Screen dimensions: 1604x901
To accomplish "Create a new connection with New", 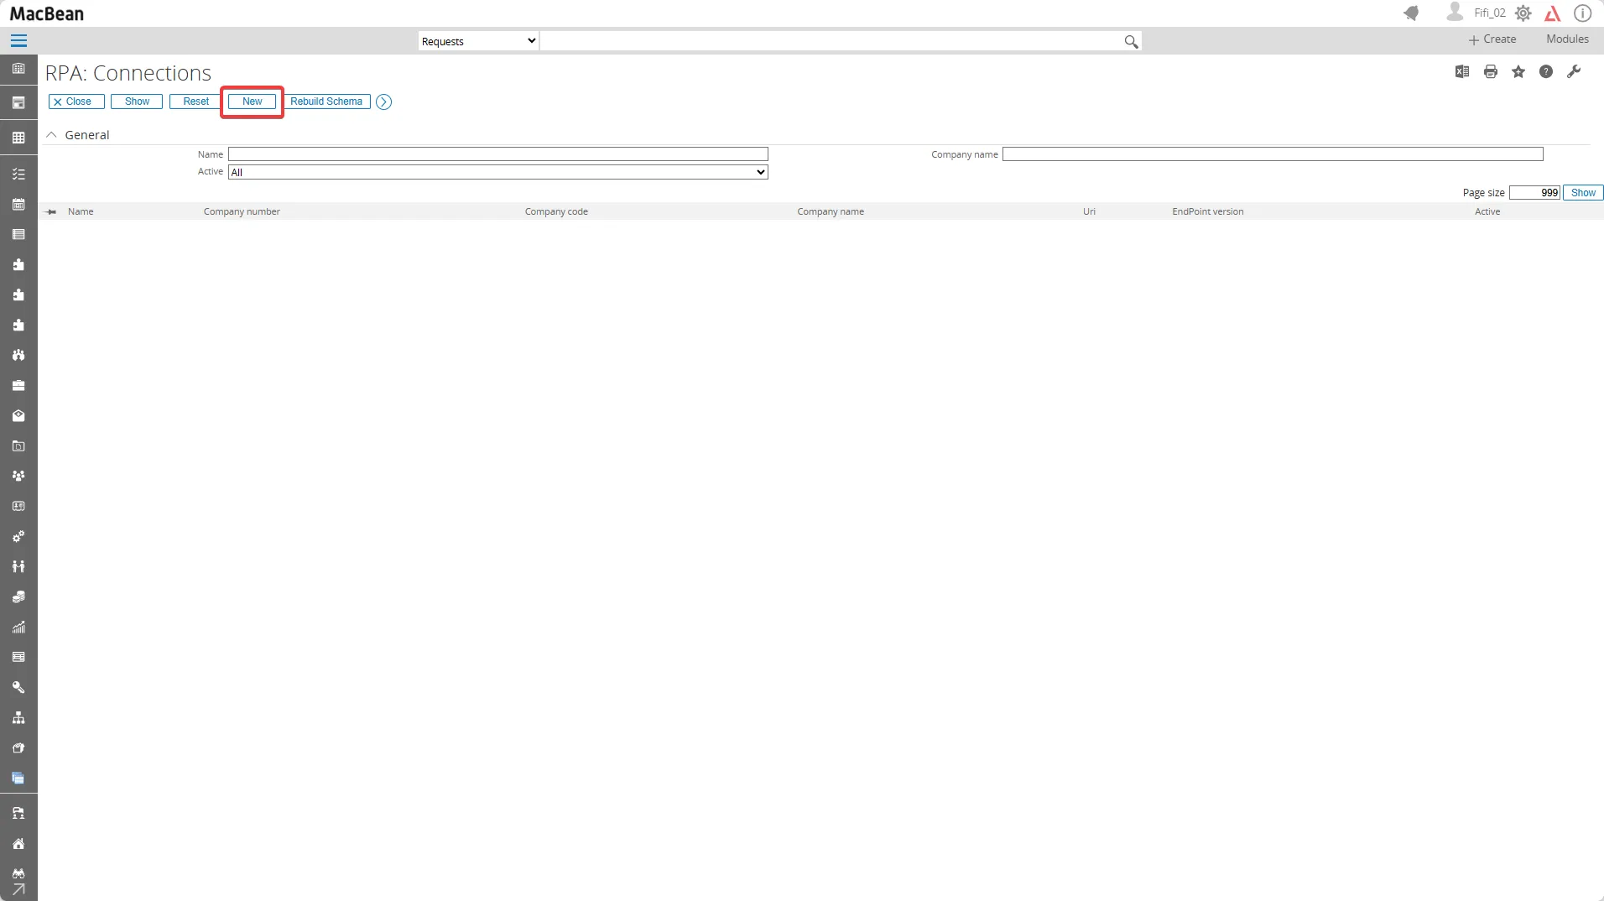I will coord(251,102).
